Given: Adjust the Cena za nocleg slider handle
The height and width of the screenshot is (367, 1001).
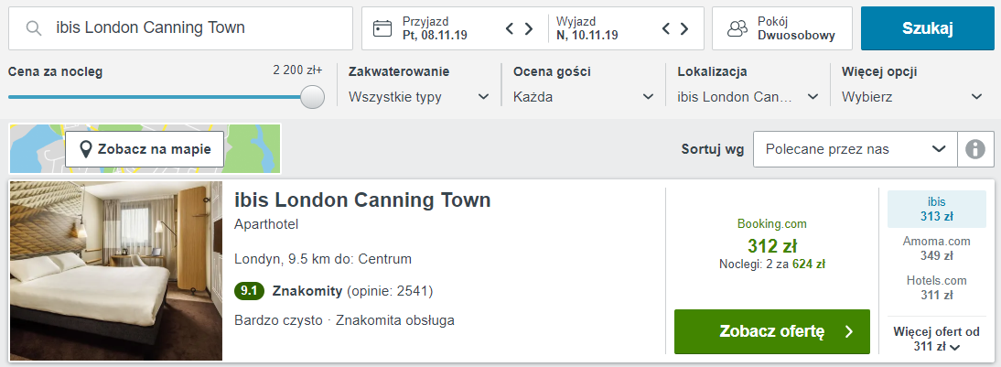Looking at the screenshot, I should [x=312, y=97].
